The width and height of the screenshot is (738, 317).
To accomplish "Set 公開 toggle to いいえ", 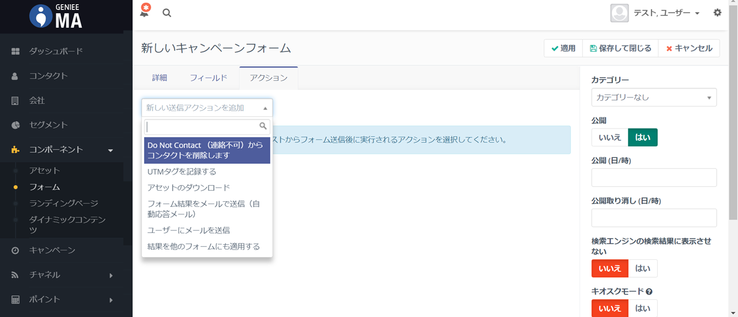I will coord(609,138).
